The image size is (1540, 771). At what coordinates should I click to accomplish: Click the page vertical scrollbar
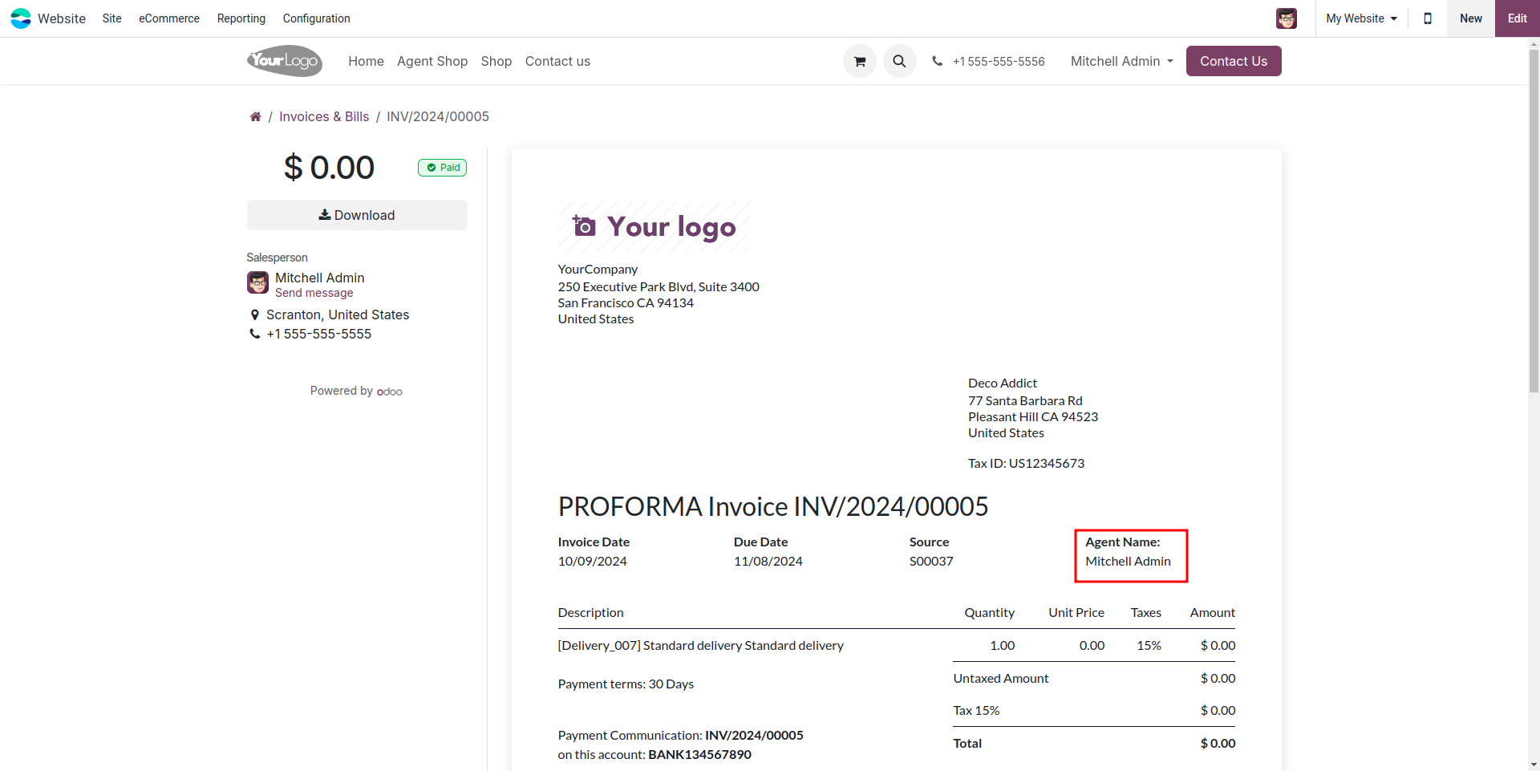pyautogui.click(x=1534, y=241)
